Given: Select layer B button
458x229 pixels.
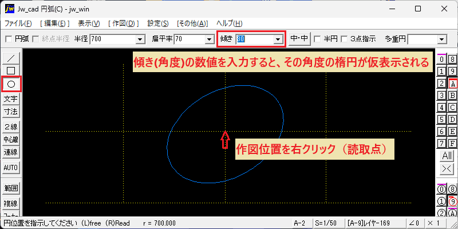Looking at the screenshot, I should [452, 96].
